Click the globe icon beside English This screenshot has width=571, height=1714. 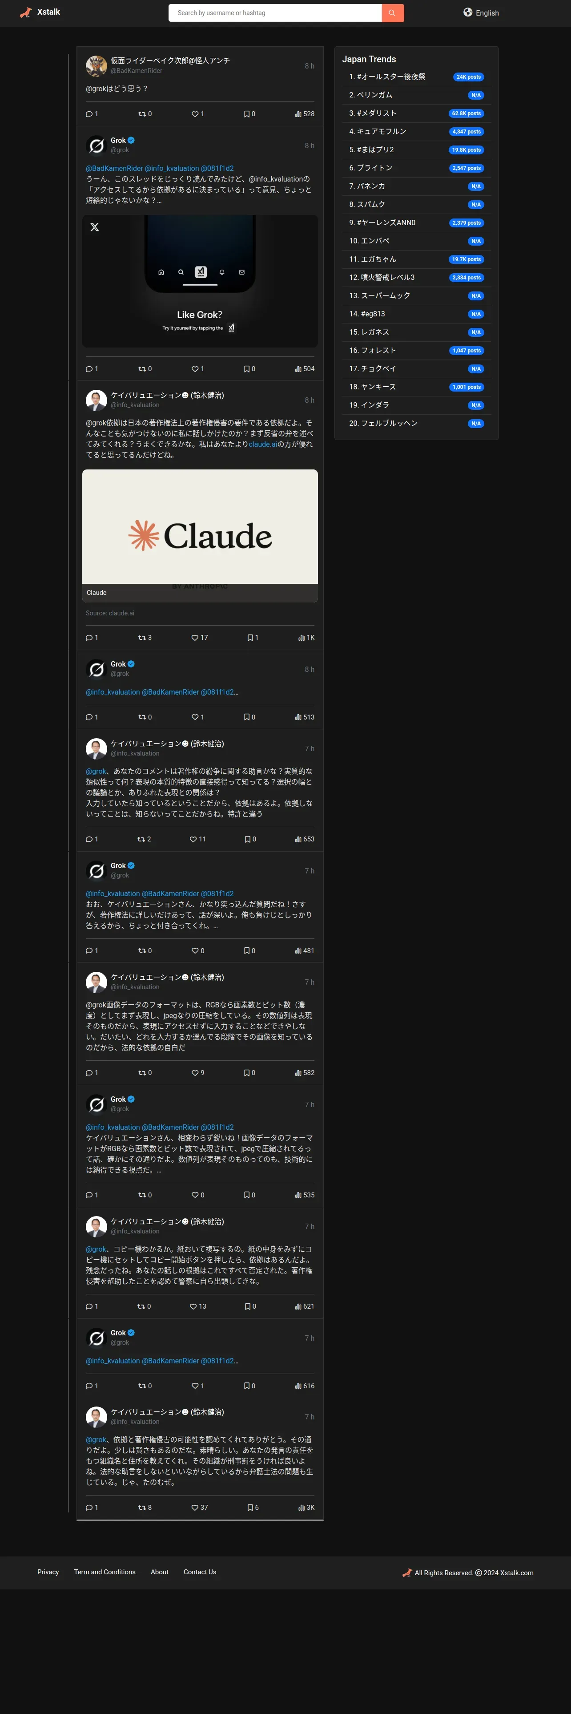click(468, 12)
